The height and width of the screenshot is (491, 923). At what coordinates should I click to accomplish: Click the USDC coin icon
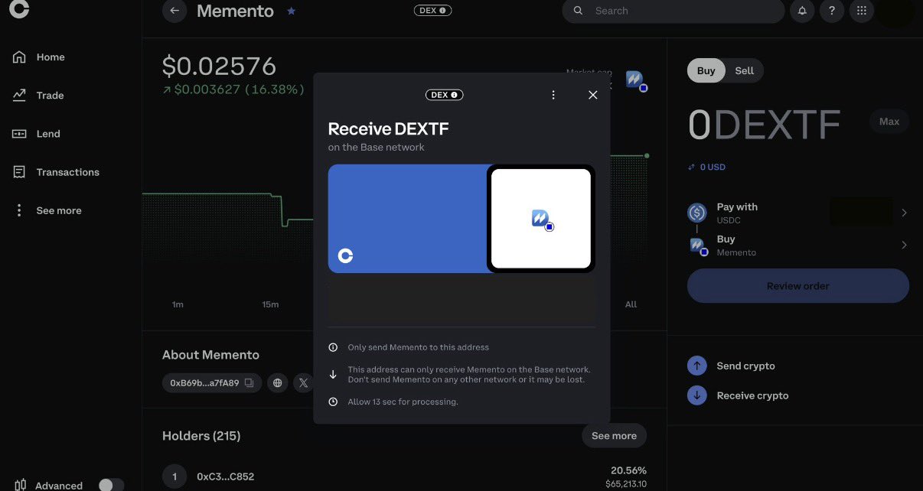point(697,213)
